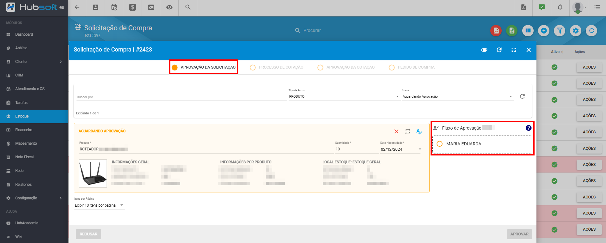
Task: Open HubAcademia help link
Action: coord(34,223)
